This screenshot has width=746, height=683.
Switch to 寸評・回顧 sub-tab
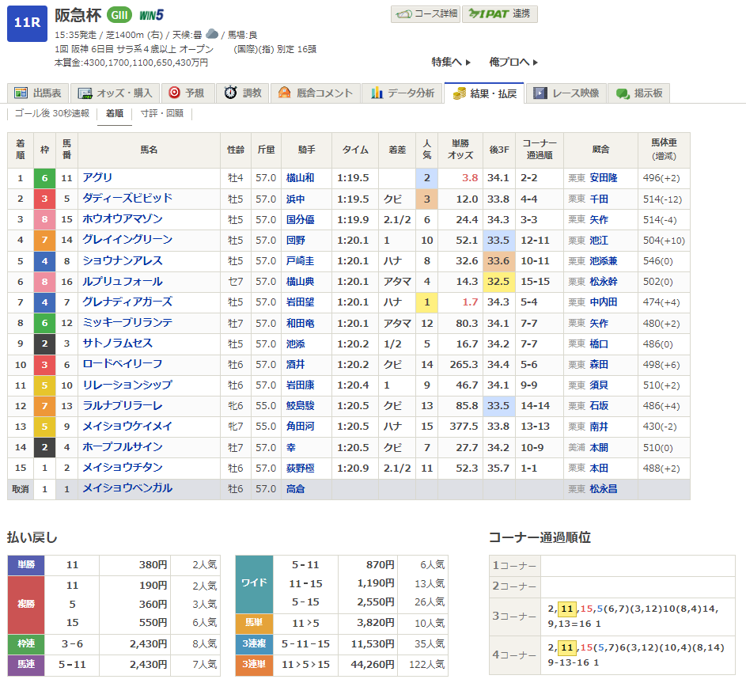click(161, 113)
